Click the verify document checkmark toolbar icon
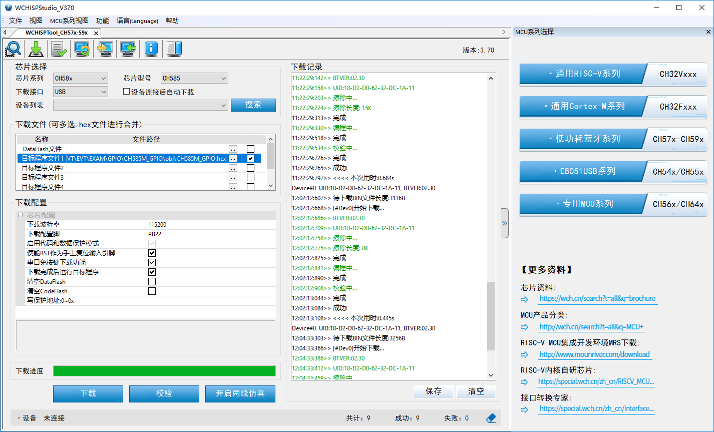The image size is (714, 432). 59,49
